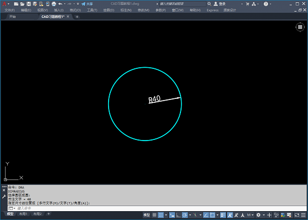Viewport: 308px width, 220px height.
Task: Click the Undo arrow icon
Action: pyautogui.click(x=60, y=4)
